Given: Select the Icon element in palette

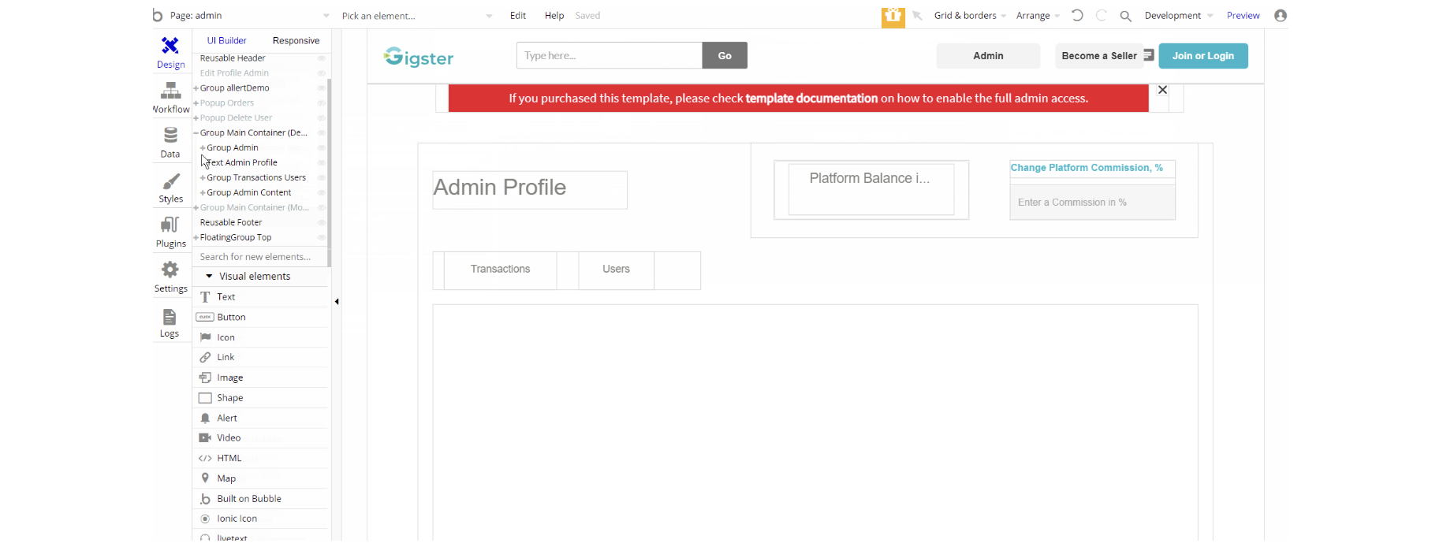Looking at the screenshot, I should point(260,337).
